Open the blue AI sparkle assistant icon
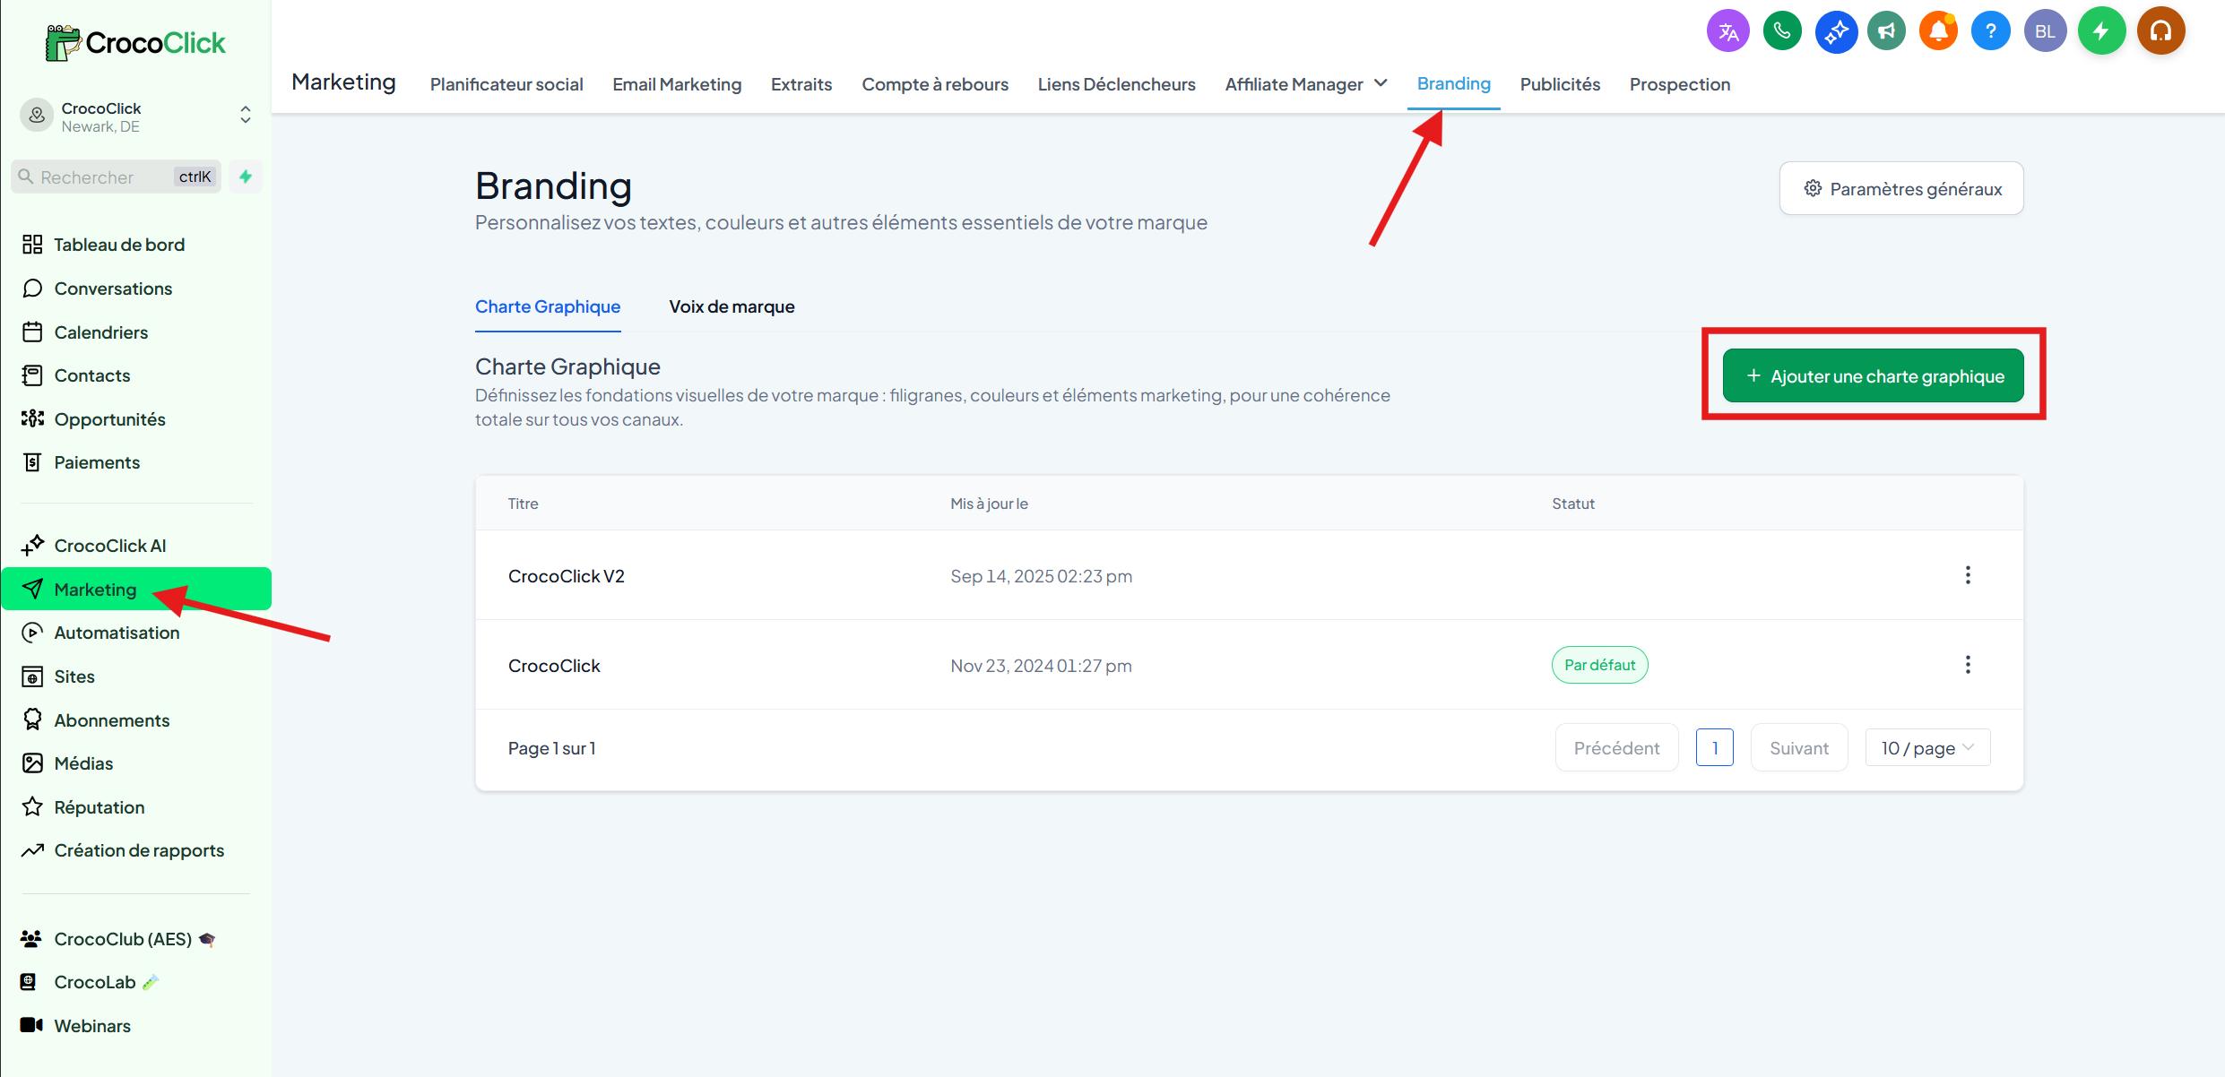 [1836, 31]
